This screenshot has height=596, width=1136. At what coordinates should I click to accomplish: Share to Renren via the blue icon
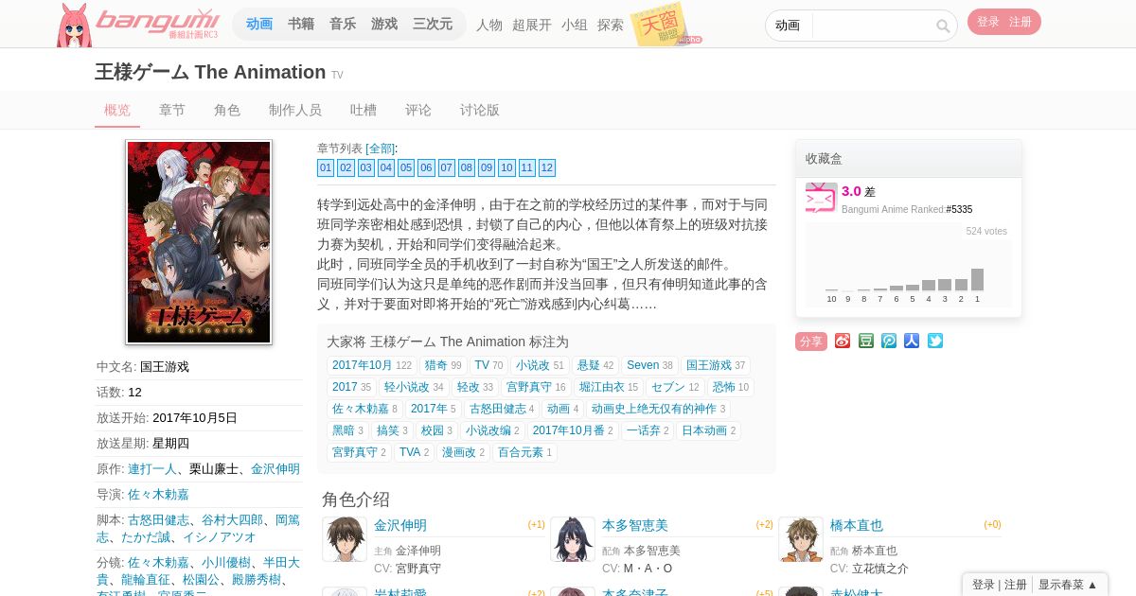click(x=912, y=341)
